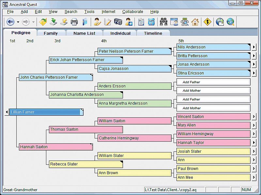Open the Timeline tab
Image resolution: width=261 pixels, height=195 pixels.
[153, 33]
